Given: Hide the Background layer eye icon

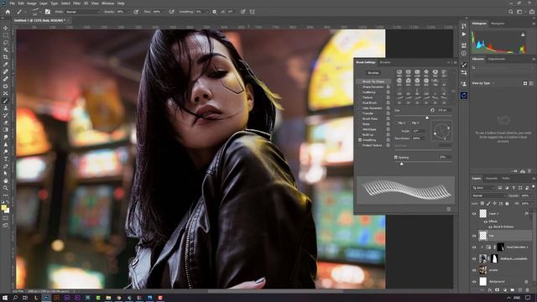Looking at the screenshot, I should [474, 282].
